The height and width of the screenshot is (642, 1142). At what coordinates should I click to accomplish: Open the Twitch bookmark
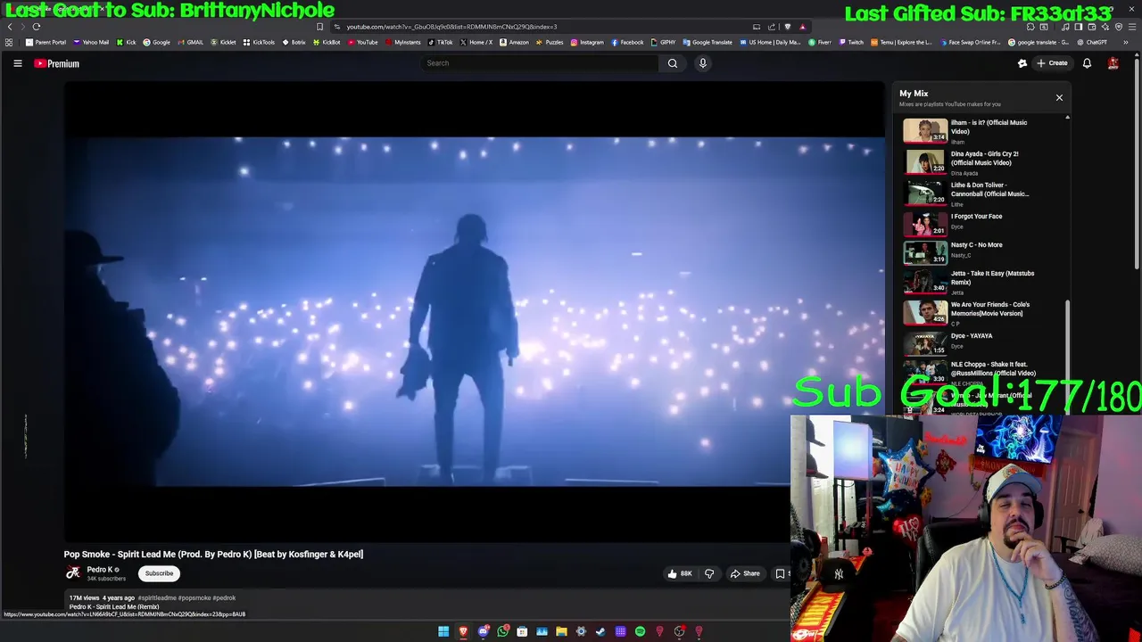[x=851, y=42]
